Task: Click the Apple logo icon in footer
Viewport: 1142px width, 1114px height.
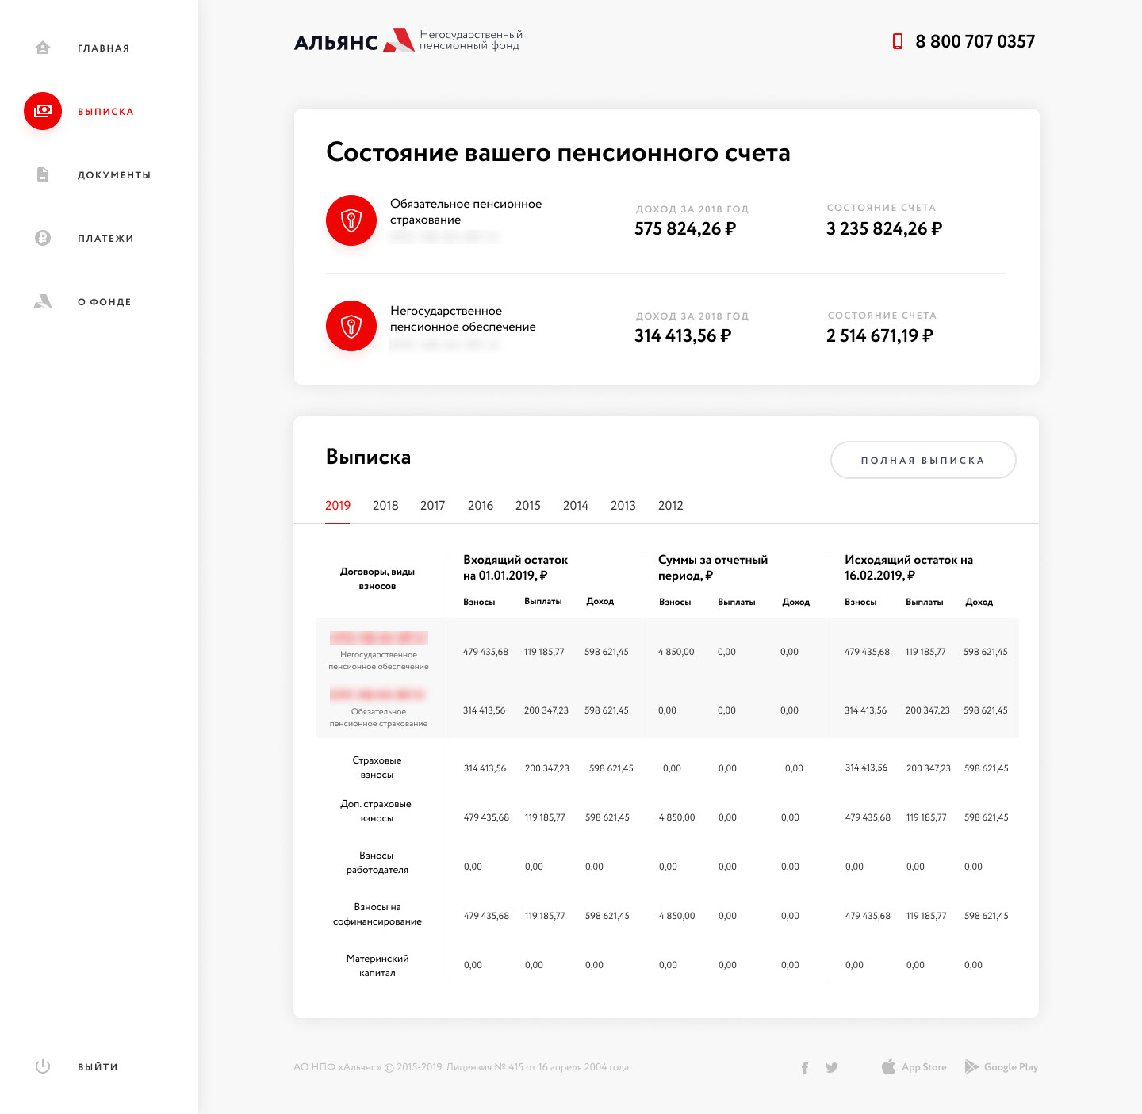Action: point(888,1066)
